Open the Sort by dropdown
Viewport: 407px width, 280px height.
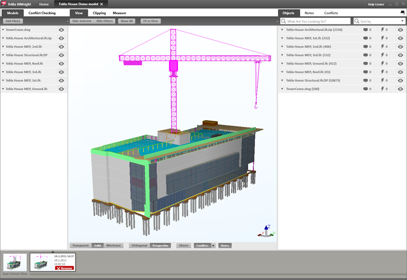pos(402,21)
